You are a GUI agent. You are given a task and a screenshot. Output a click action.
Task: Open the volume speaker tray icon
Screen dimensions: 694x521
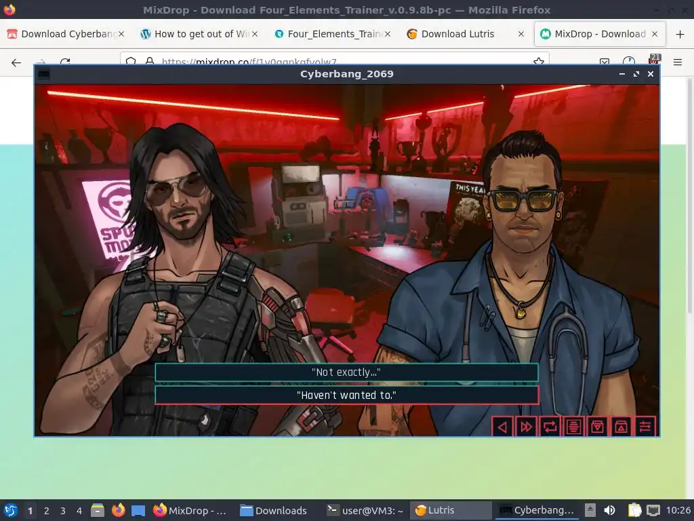coord(609,510)
